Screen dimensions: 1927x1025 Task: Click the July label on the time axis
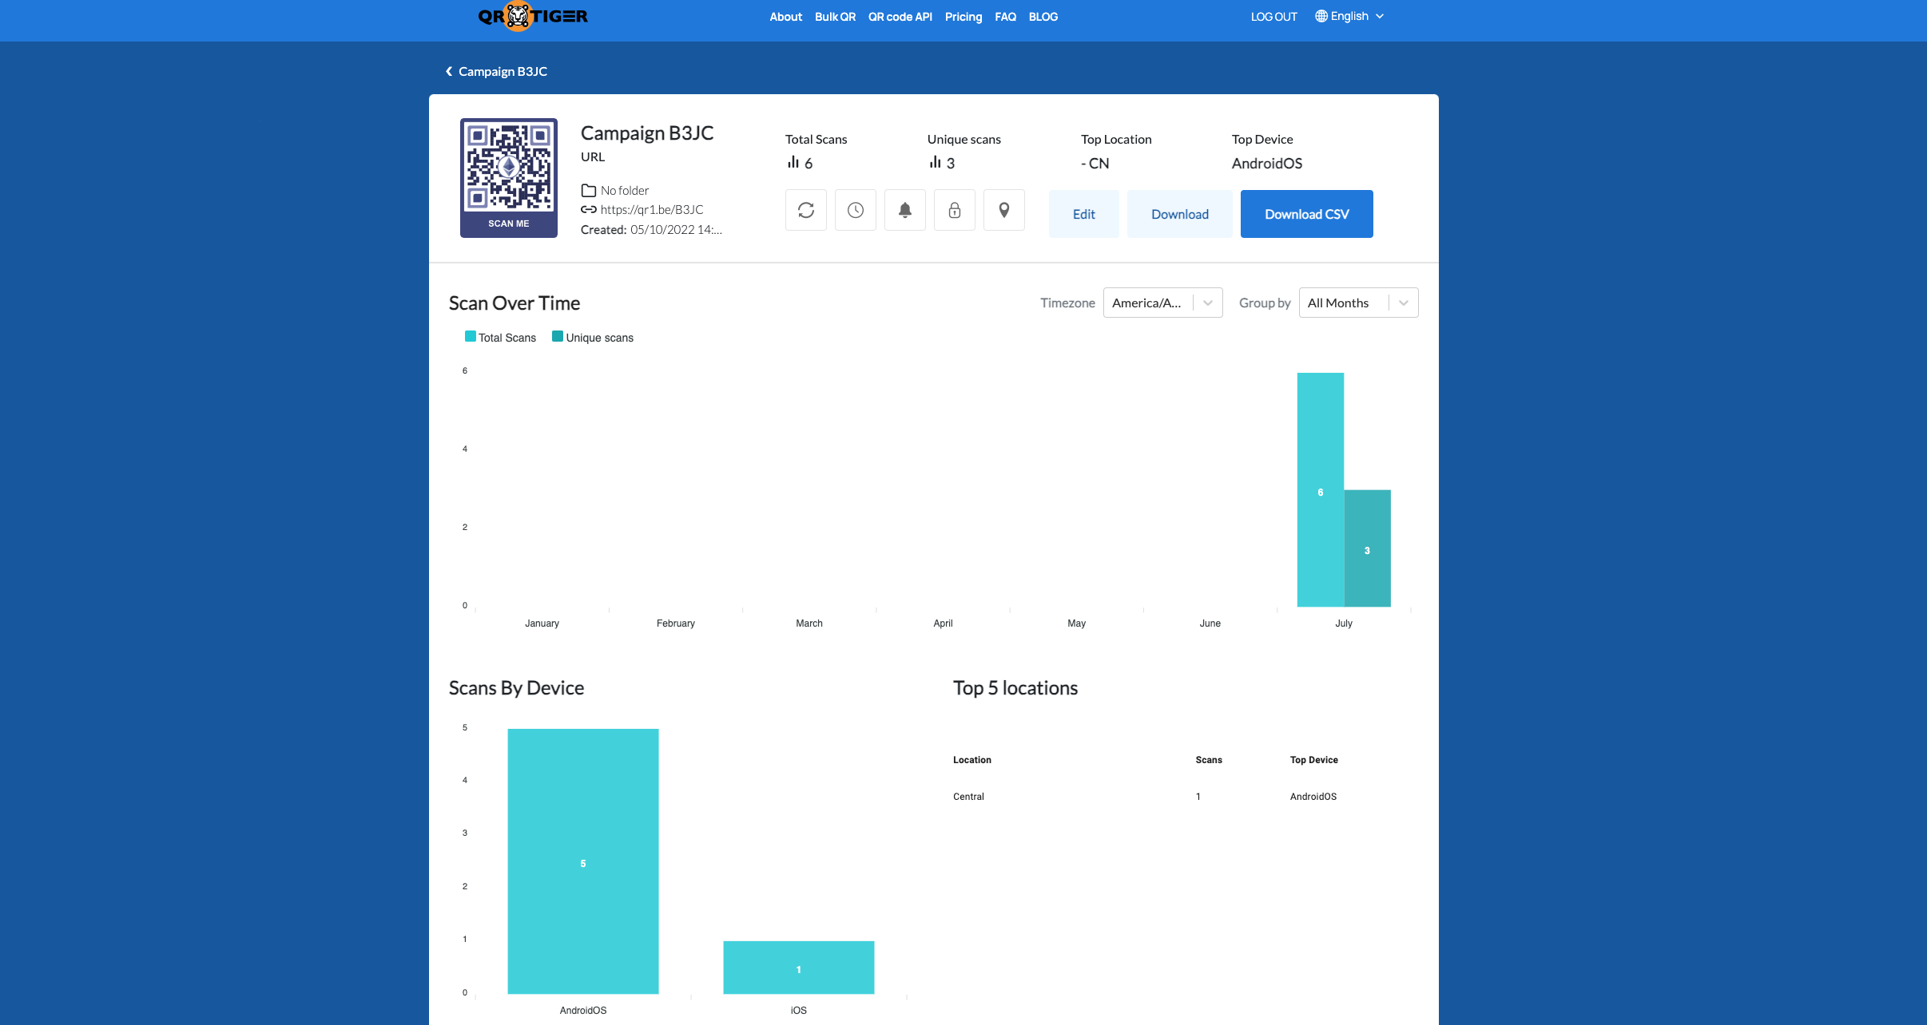coord(1344,623)
